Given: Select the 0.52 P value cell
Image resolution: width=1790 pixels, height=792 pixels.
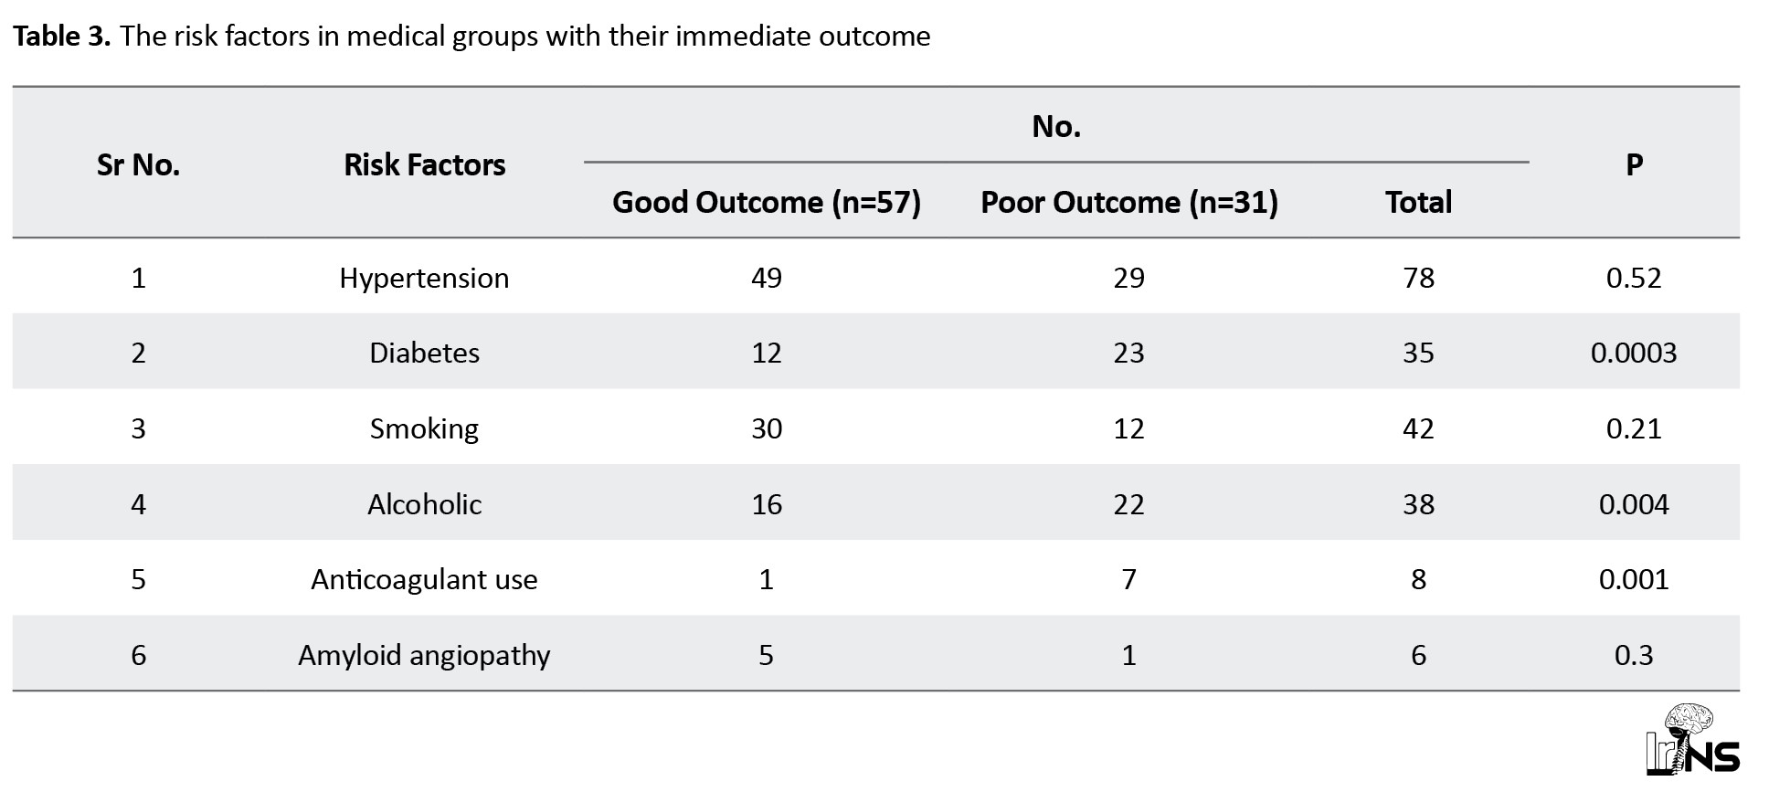Looking at the screenshot, I should pyautogui.click(x=1634, y=278).
